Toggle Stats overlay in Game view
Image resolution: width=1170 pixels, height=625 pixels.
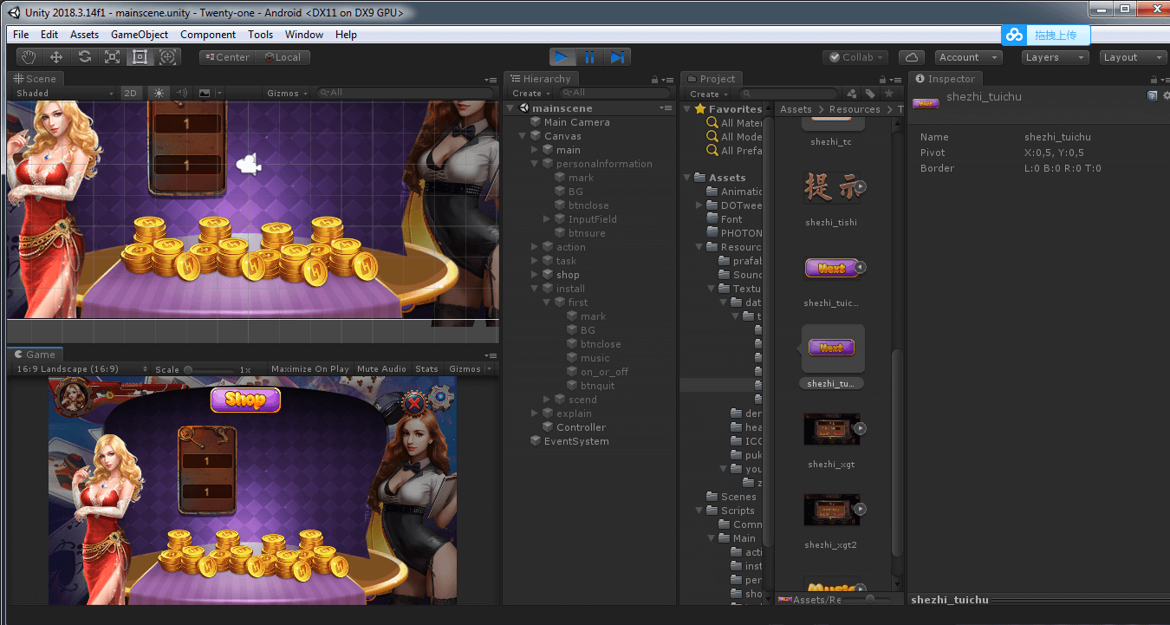pyautogui.click(x=426, y=369)
